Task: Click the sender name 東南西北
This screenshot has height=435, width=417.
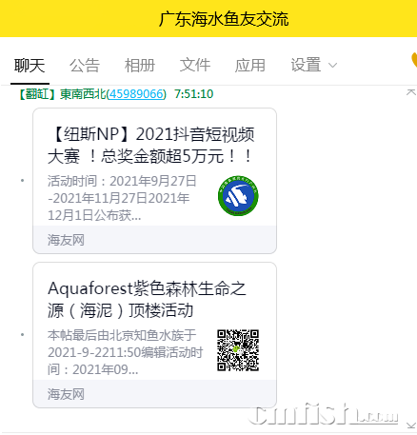Action: (x=83, y=94)
